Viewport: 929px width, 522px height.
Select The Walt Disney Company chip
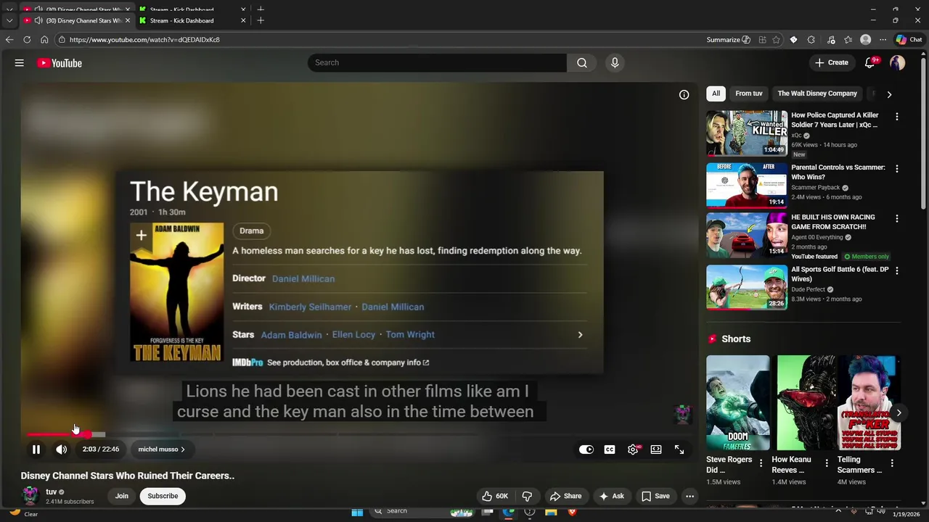tap(817, 94)
